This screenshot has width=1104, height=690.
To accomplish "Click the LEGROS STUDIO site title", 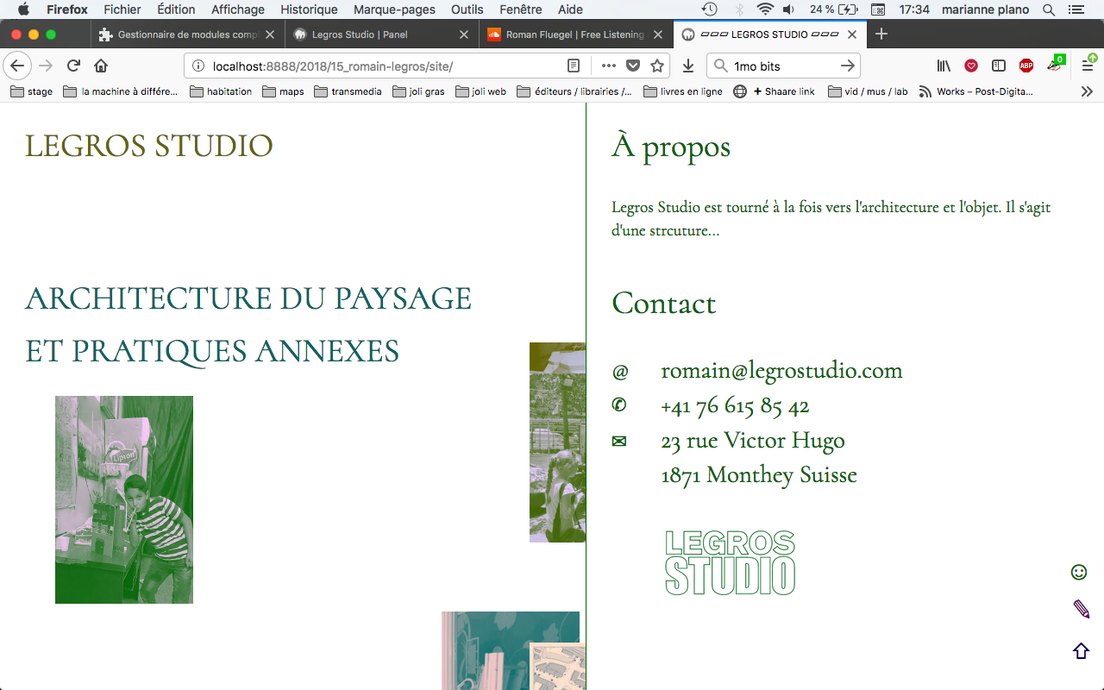I will (149, 146).
